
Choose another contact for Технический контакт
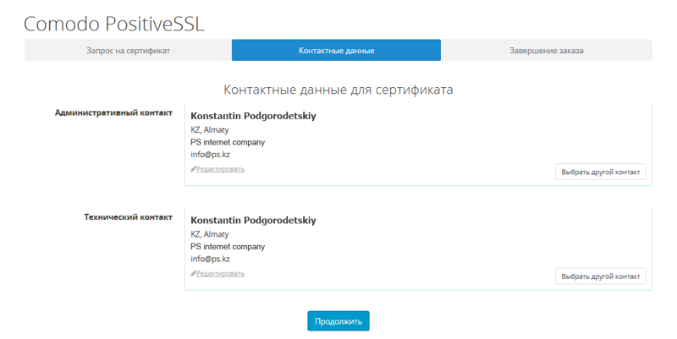(601, 276)
